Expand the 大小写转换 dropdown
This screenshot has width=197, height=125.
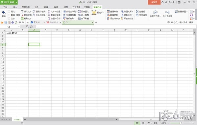tap(46, 15)
